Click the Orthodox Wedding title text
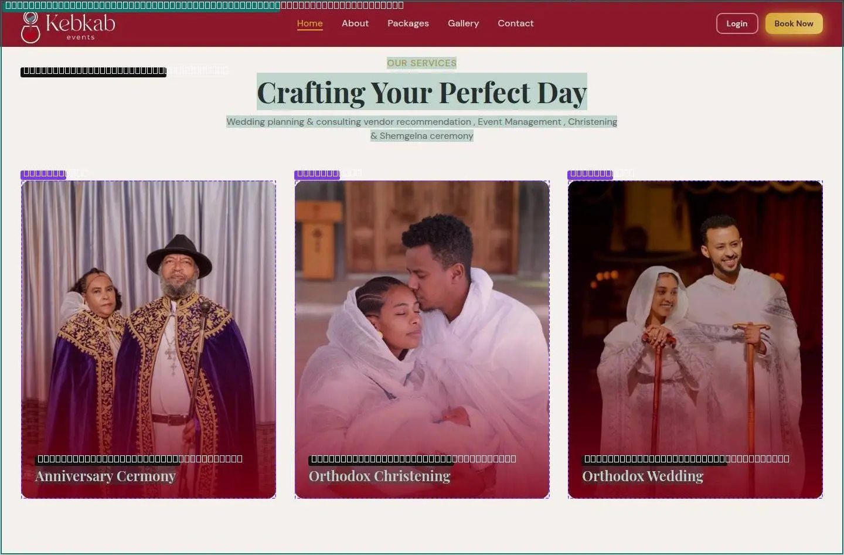844x555 pixels. click(x=643, y=476)
